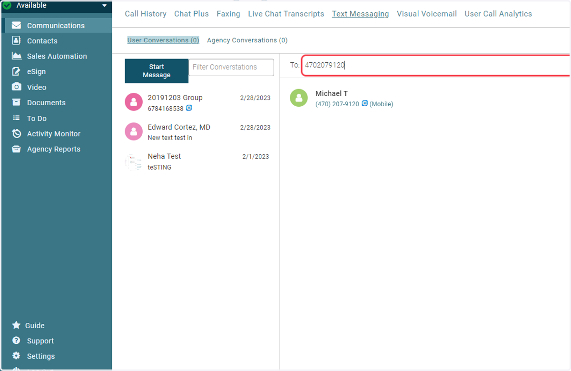Click the (470) 207-9120 phone number
The image size is (571, 371).
[x=337, y=104]
